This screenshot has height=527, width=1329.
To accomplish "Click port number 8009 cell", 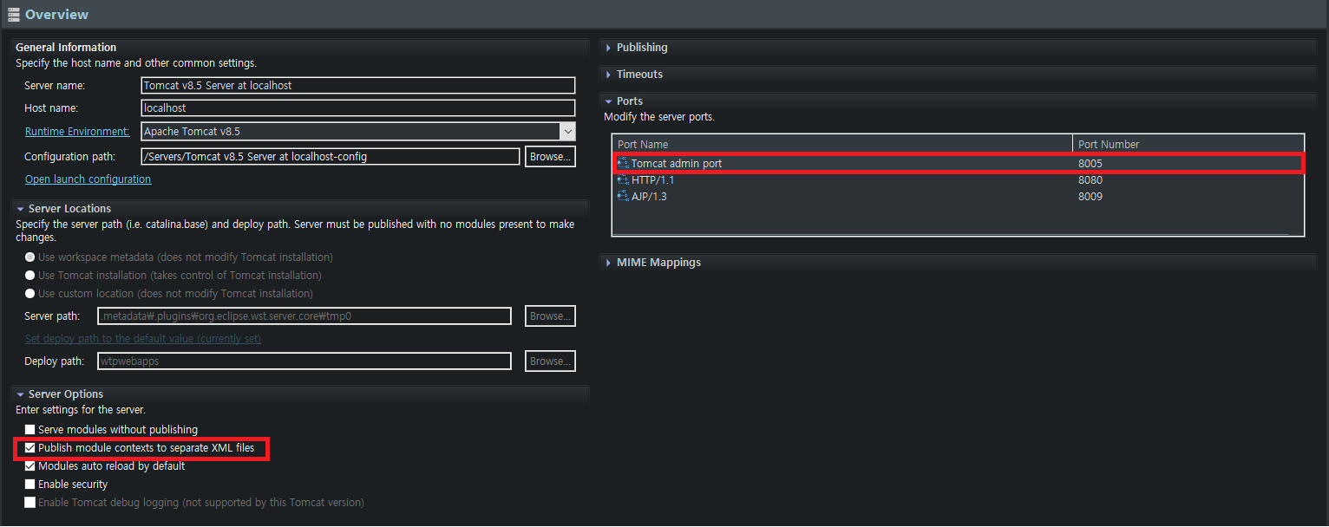I will (x=1090, y=196).
